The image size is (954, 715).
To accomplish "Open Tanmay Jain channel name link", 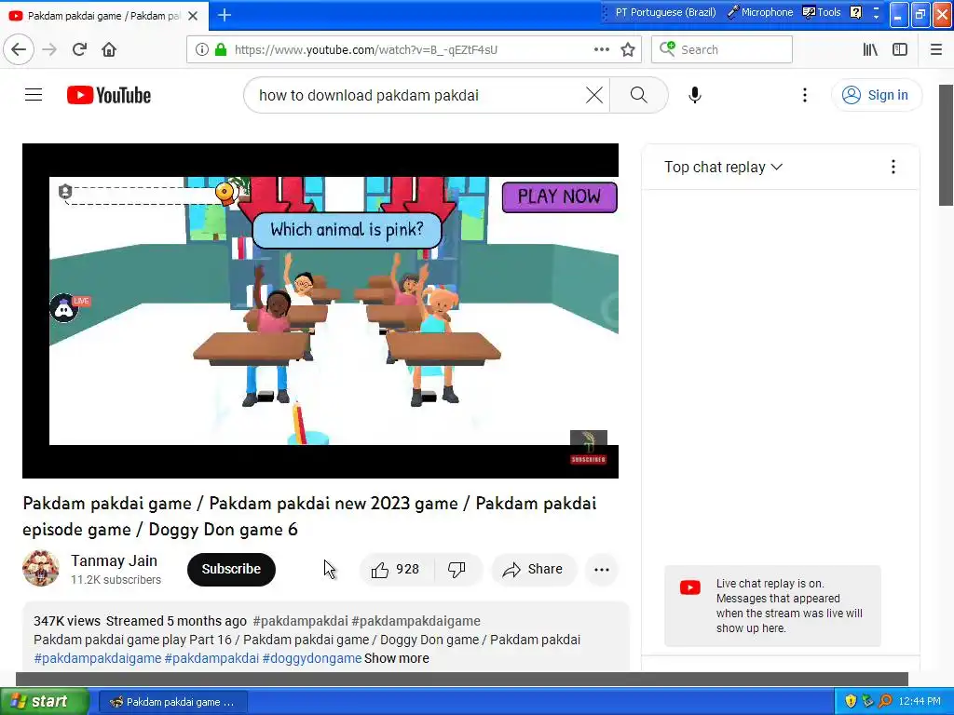I will 114,560.
